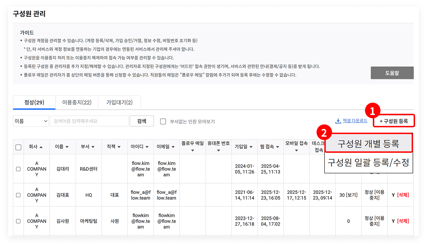Click the Excel download icon
Viewport: 427px width, 246px height.
338,121
